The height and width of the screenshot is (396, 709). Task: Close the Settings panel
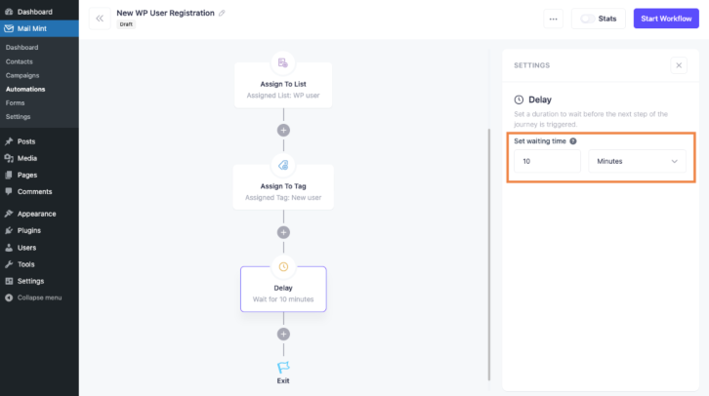click(679, 65)
